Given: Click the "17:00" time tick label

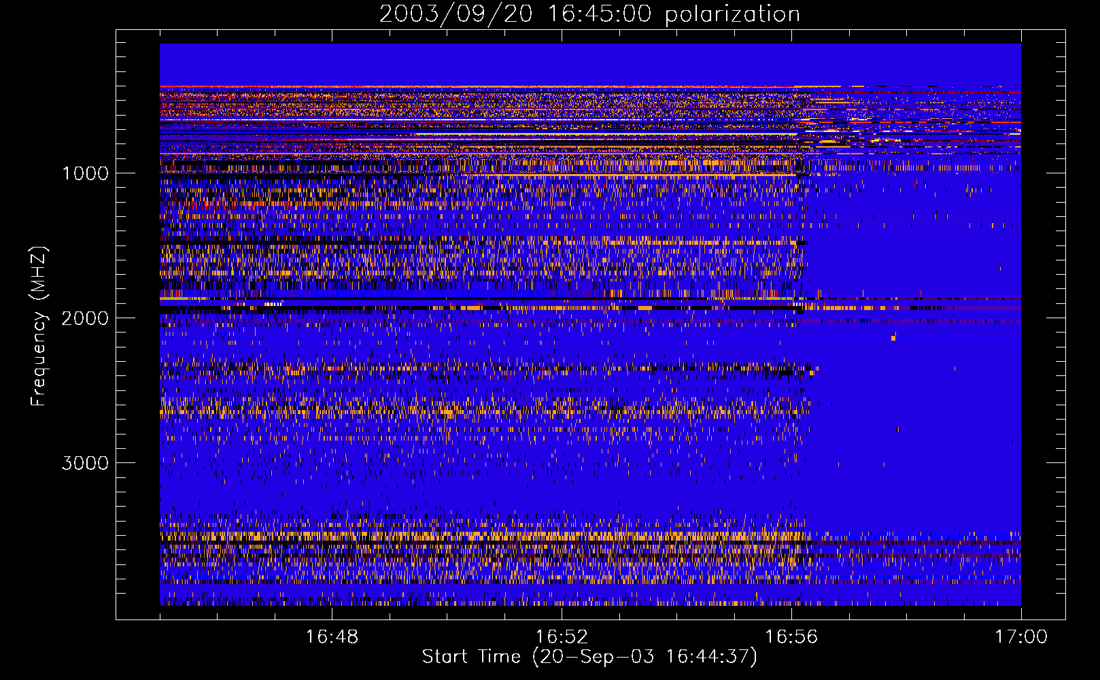Looking at the screenshot, I should coord(1021,637).
